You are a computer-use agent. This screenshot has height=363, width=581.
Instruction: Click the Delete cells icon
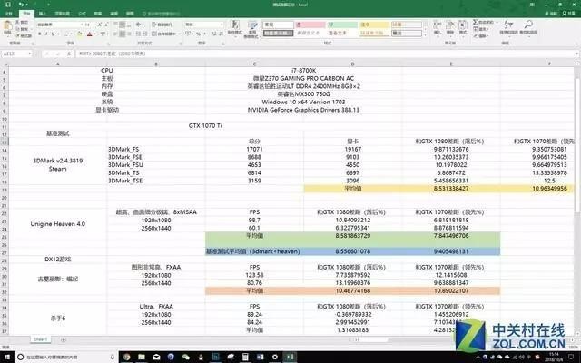tap(450, 27)
